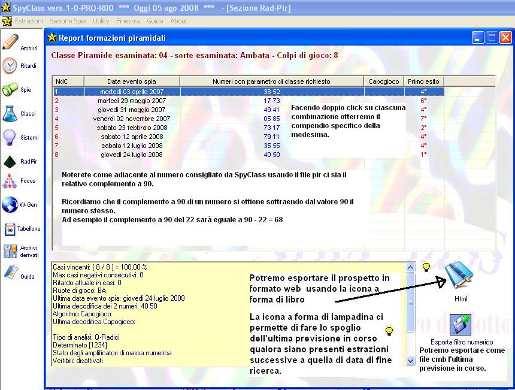Click the Capogioco column header
This screenshot has height=390, width=515.
384,81
